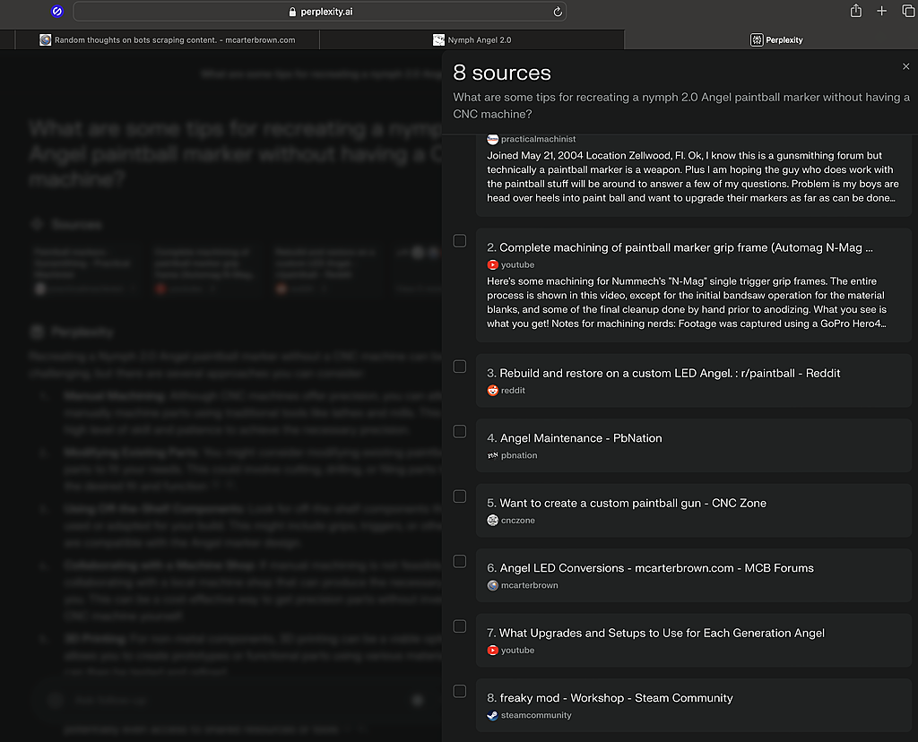The height and width of the screenshot is (742, 918).
Task: Click the Nymph Angel 2.0 tab favicon
Action: (x=438, y=39)
